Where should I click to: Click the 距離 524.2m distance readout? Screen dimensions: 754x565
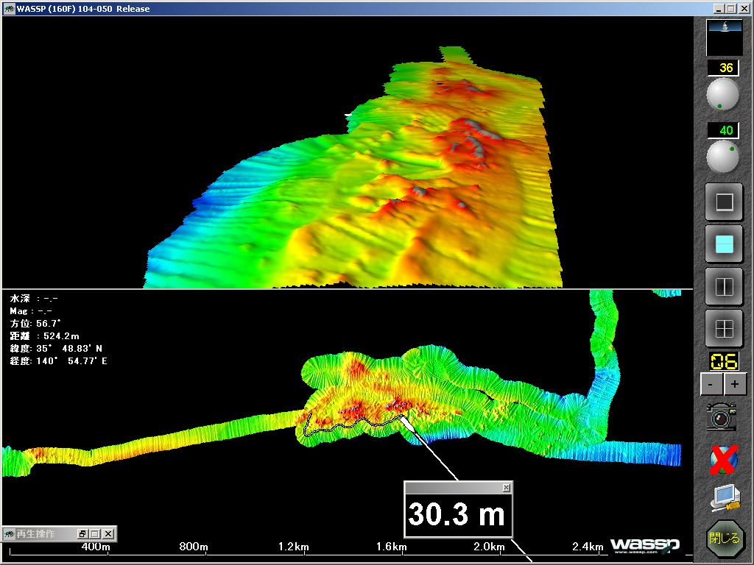pyautogui.click(x=44, y=335)
